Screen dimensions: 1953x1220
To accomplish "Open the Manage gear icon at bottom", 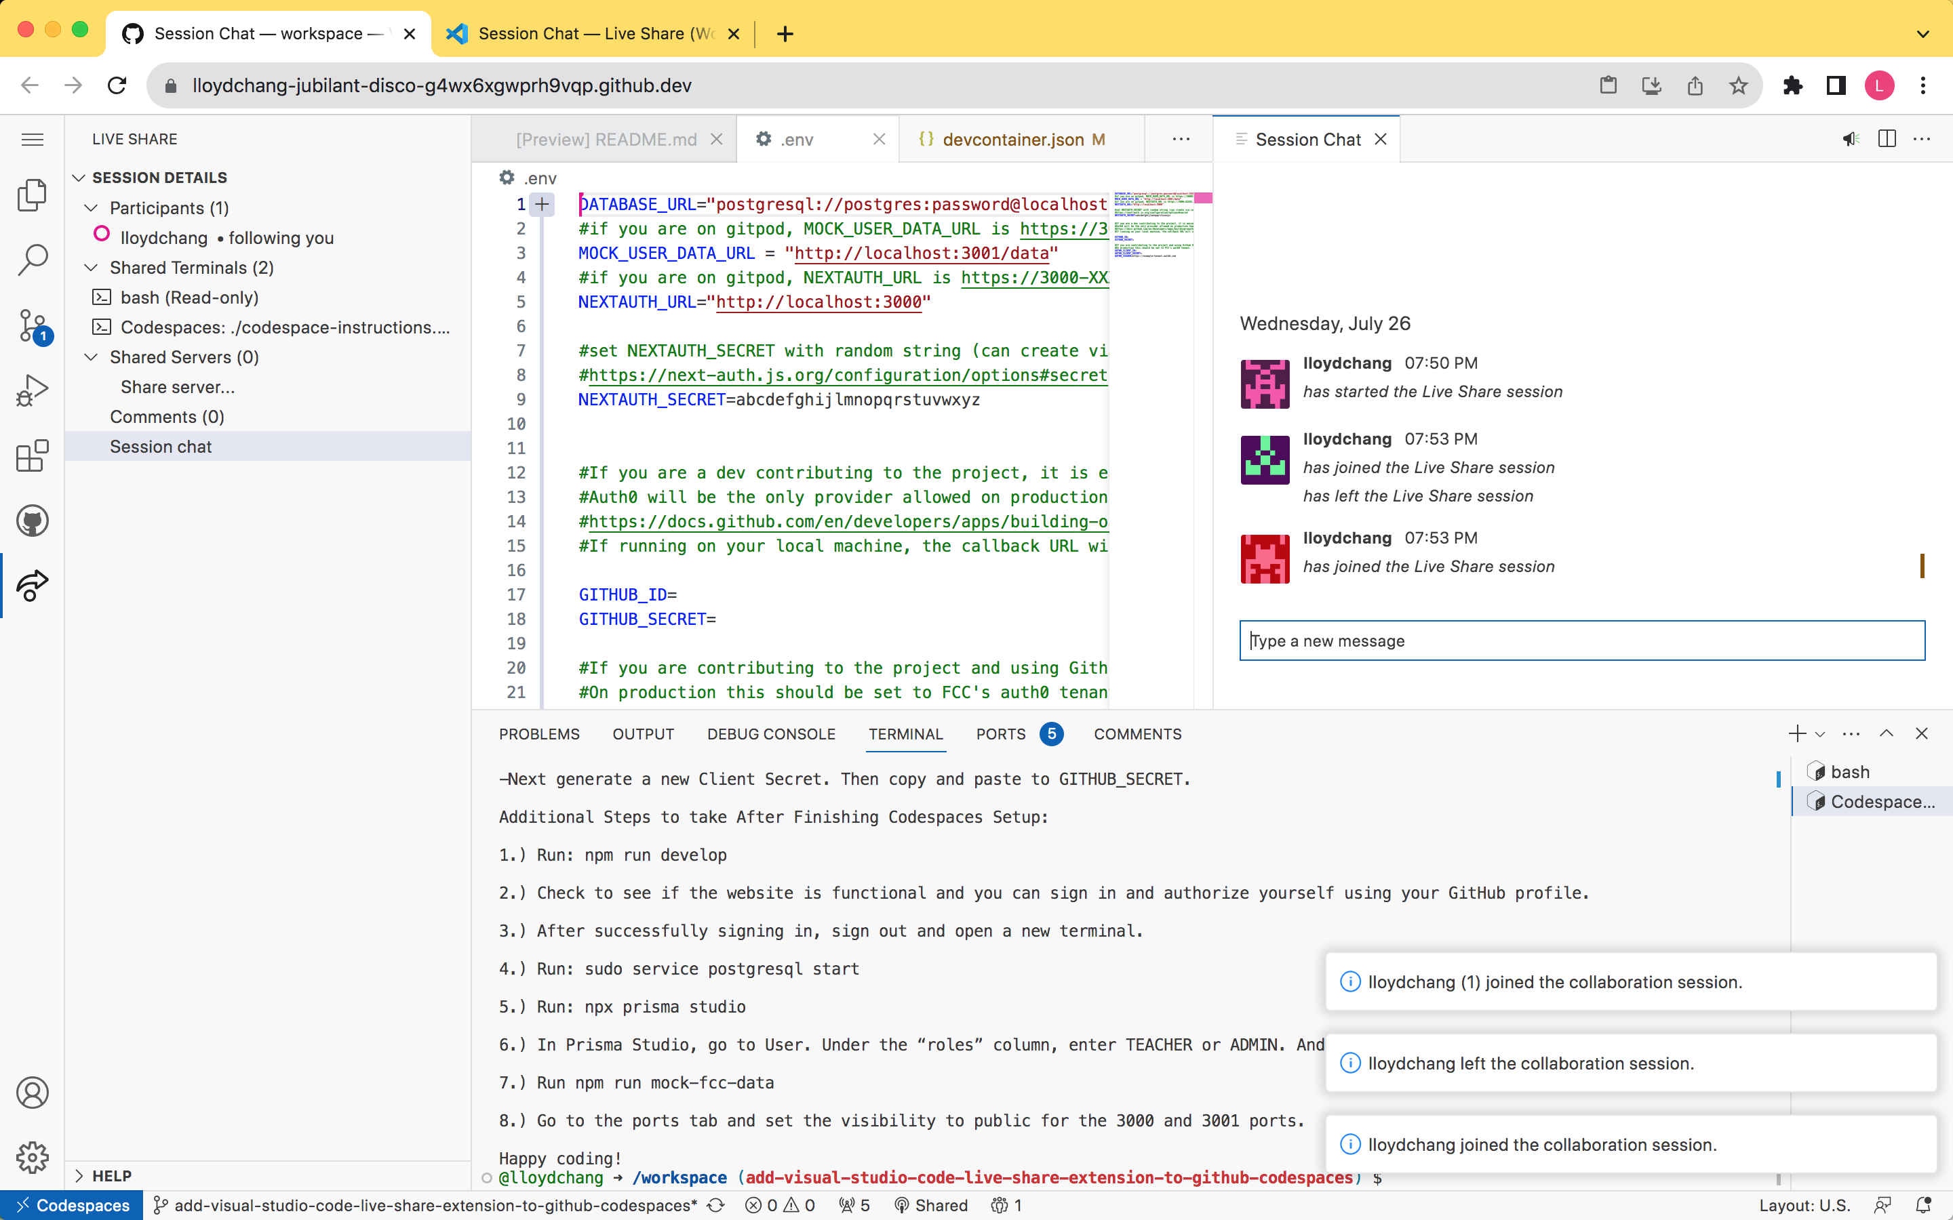I will point(33,1157).
